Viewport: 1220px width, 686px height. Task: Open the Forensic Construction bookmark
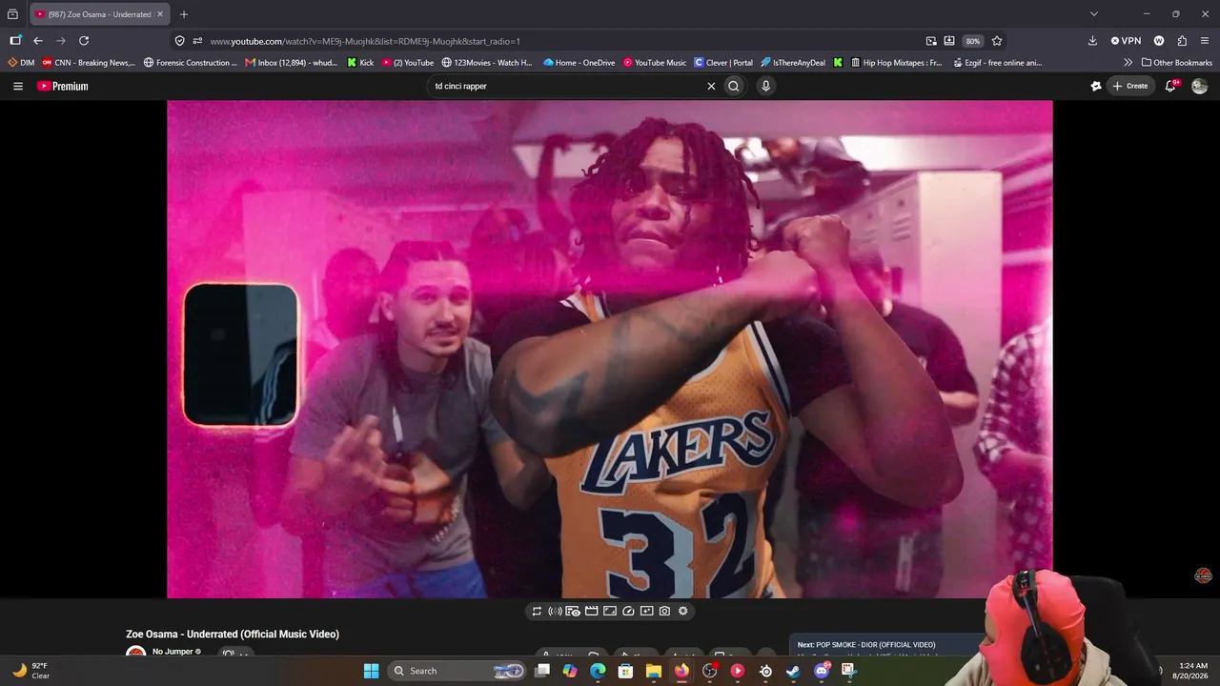point(191,63)
